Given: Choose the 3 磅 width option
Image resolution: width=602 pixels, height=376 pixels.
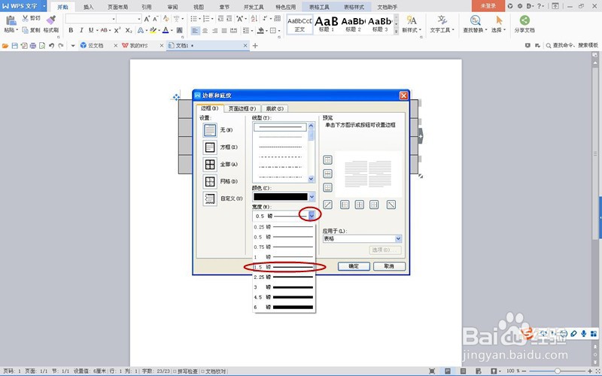Looking at the screenshot, I should (x=284, y=287).
